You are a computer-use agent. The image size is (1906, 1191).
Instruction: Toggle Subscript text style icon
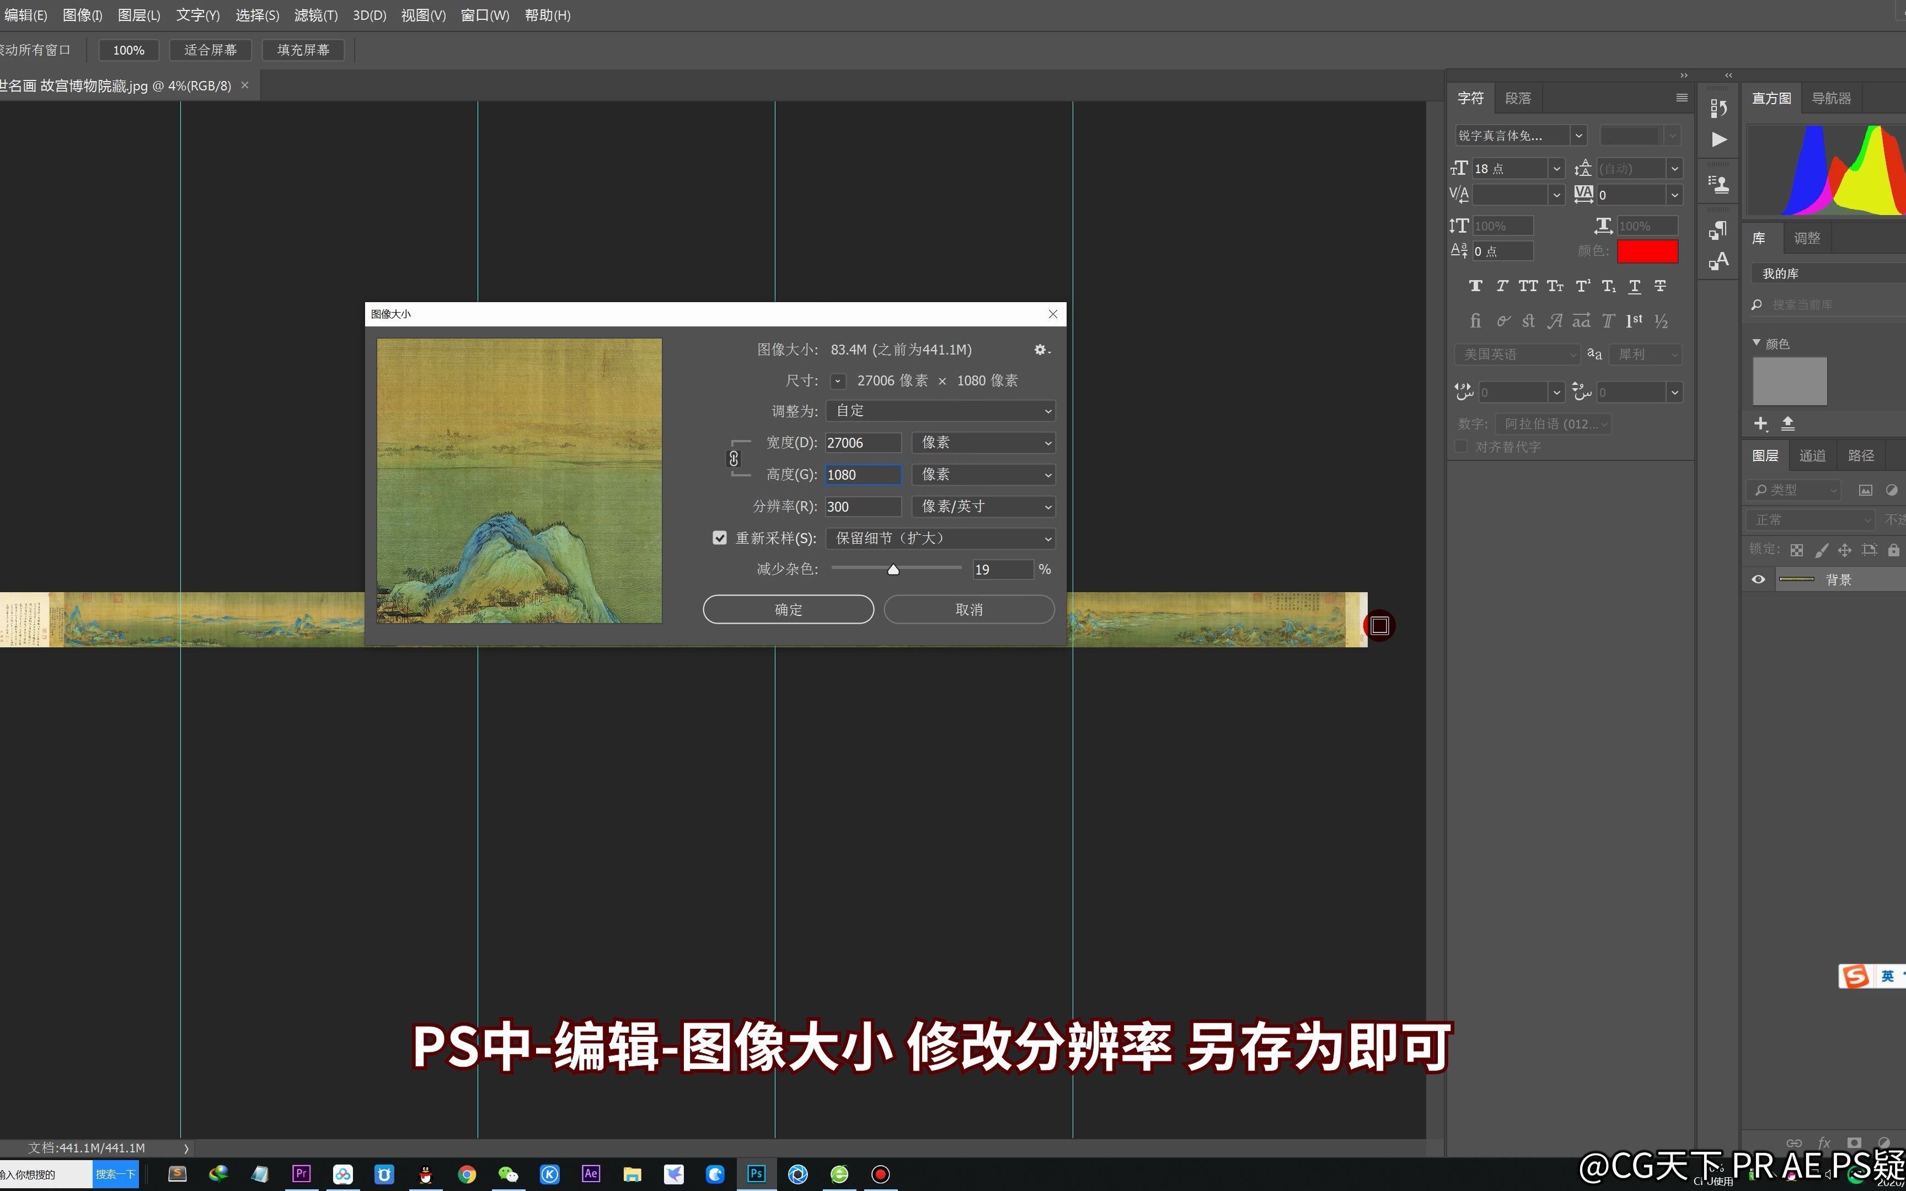click(1608, 286)
